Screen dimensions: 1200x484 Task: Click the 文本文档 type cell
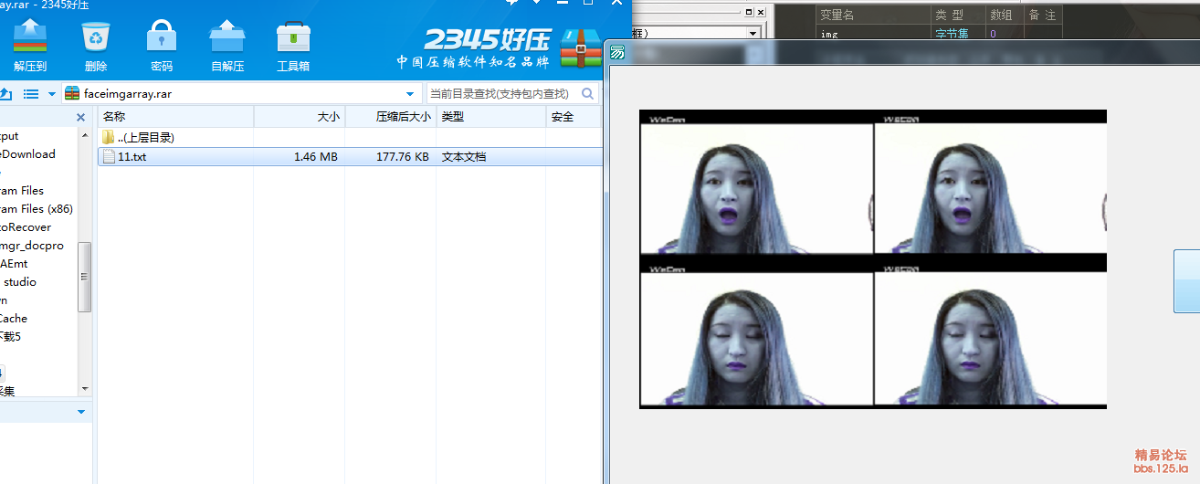[464, 157]
